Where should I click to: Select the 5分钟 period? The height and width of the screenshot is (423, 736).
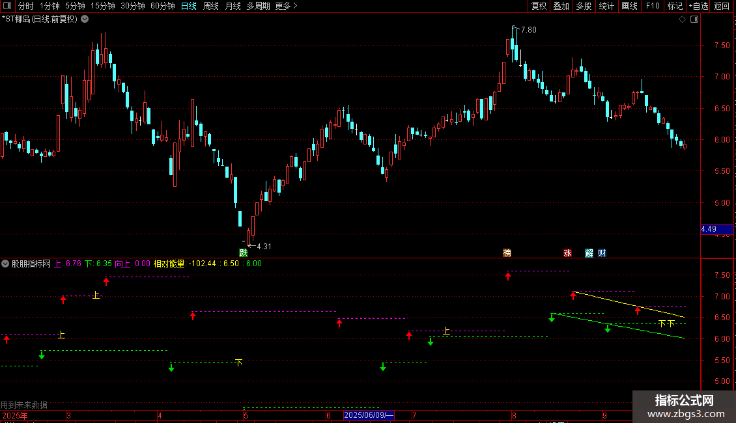coord(75,6)
